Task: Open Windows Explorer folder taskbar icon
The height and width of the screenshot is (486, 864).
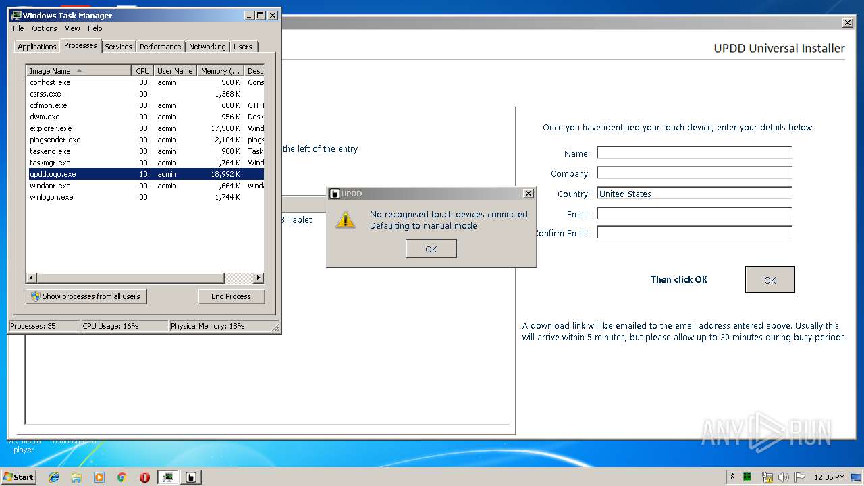Action: [x=76, y=477]
